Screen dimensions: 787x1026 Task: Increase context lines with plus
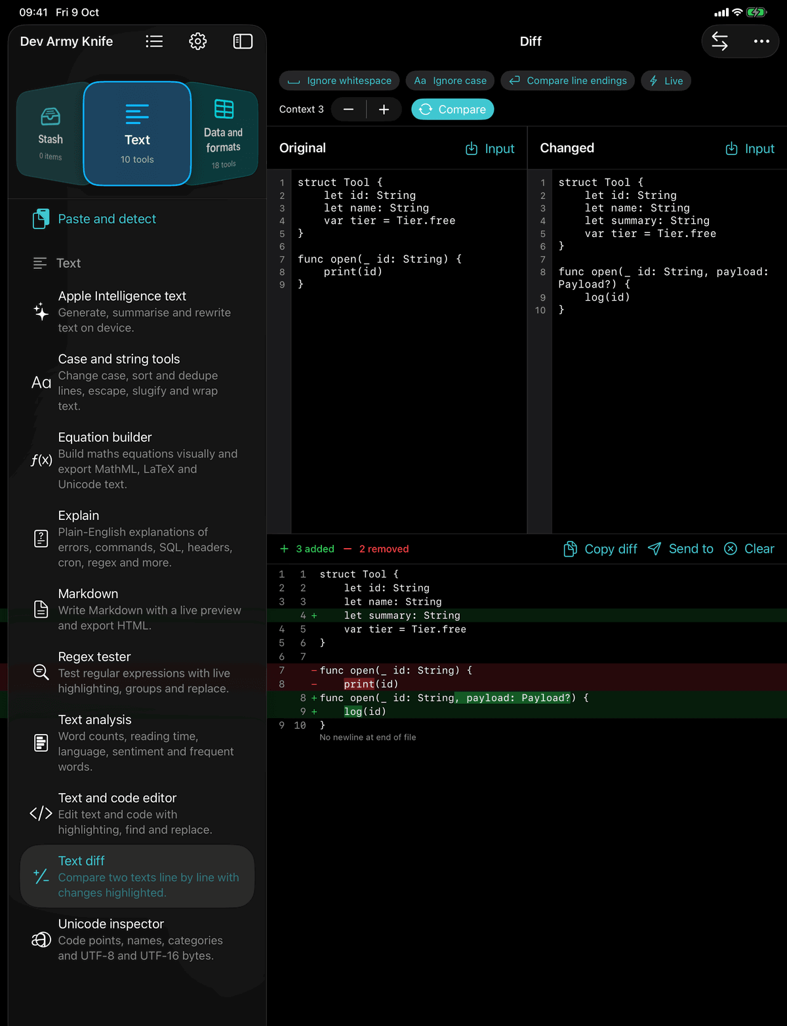[384, 110]
